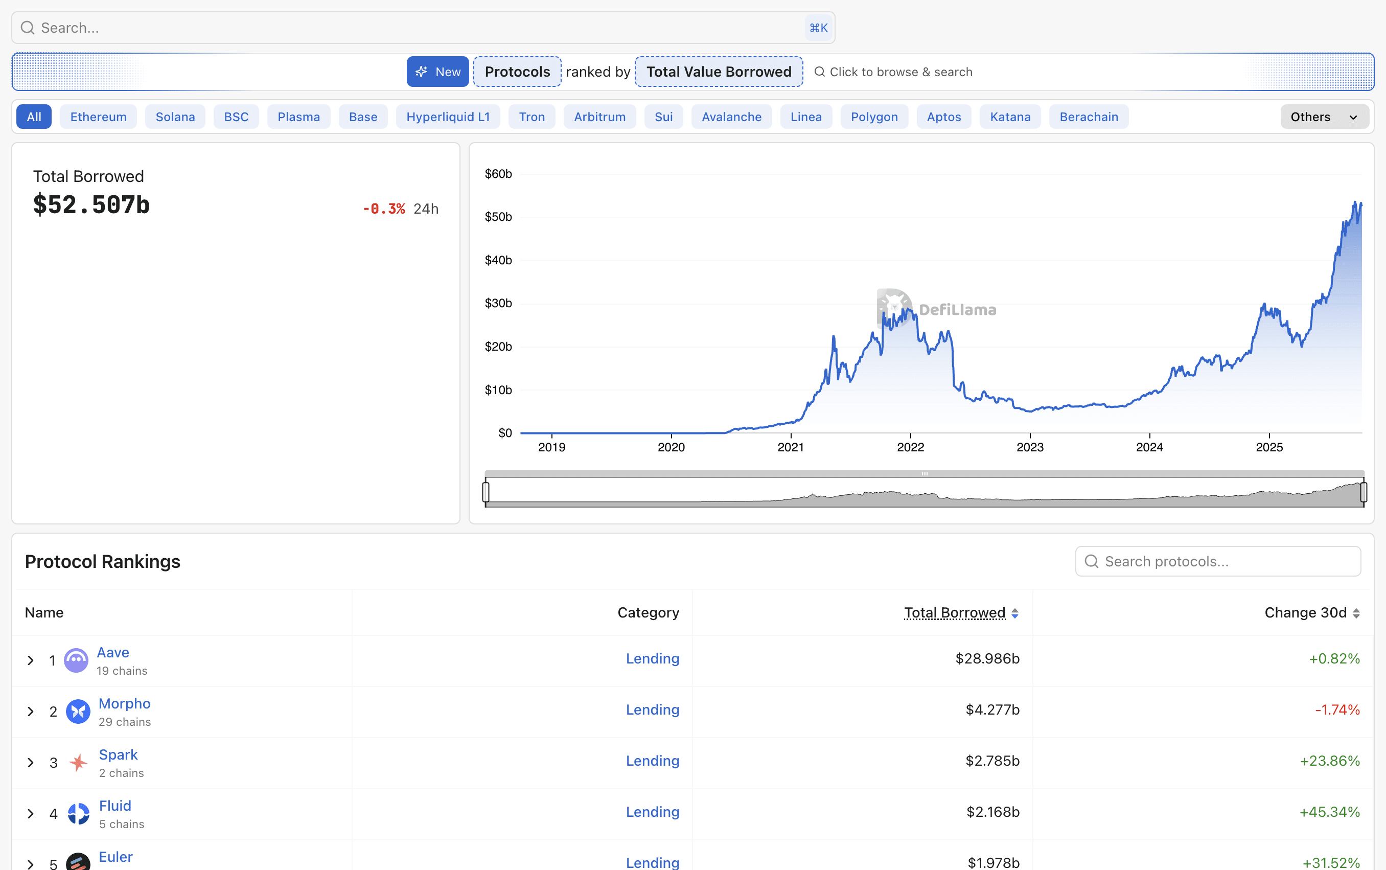Image resolution: width=1386 pixels, height=870 pixels.
Task: Click the Morpho butterfly logo icon
Action: pos(78,711)
